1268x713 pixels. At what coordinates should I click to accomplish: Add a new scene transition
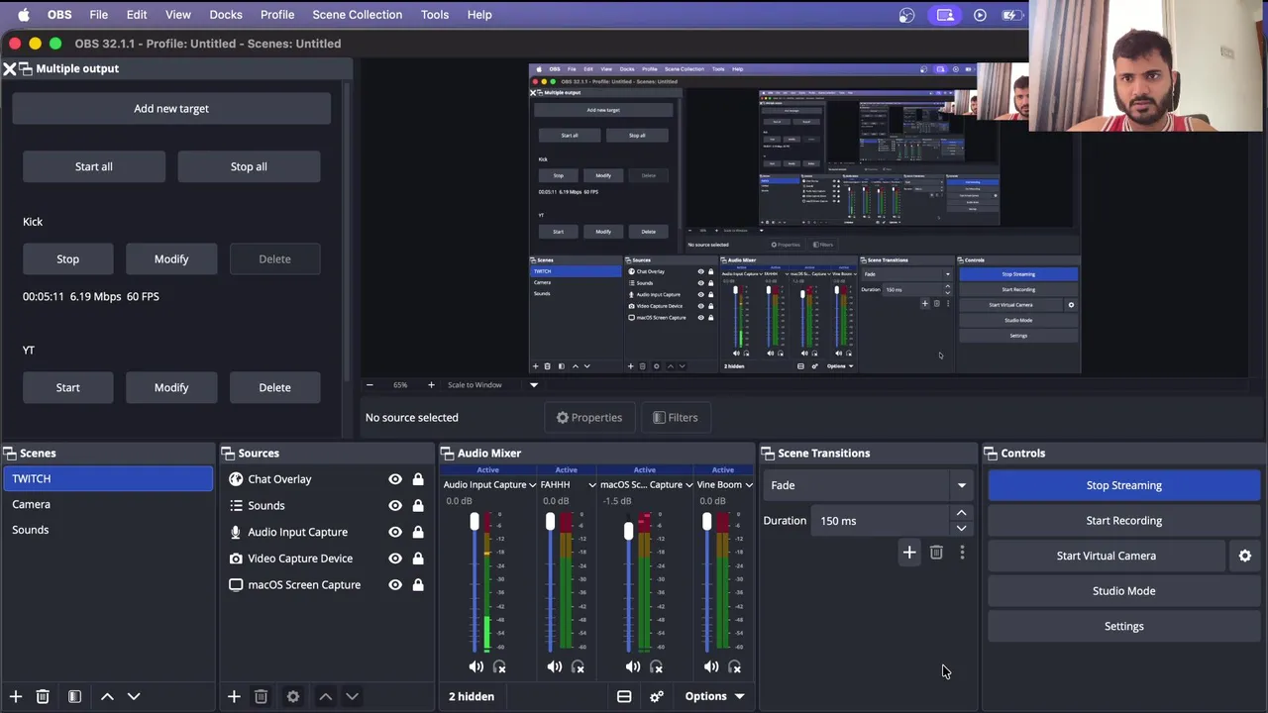click(909, 553)
